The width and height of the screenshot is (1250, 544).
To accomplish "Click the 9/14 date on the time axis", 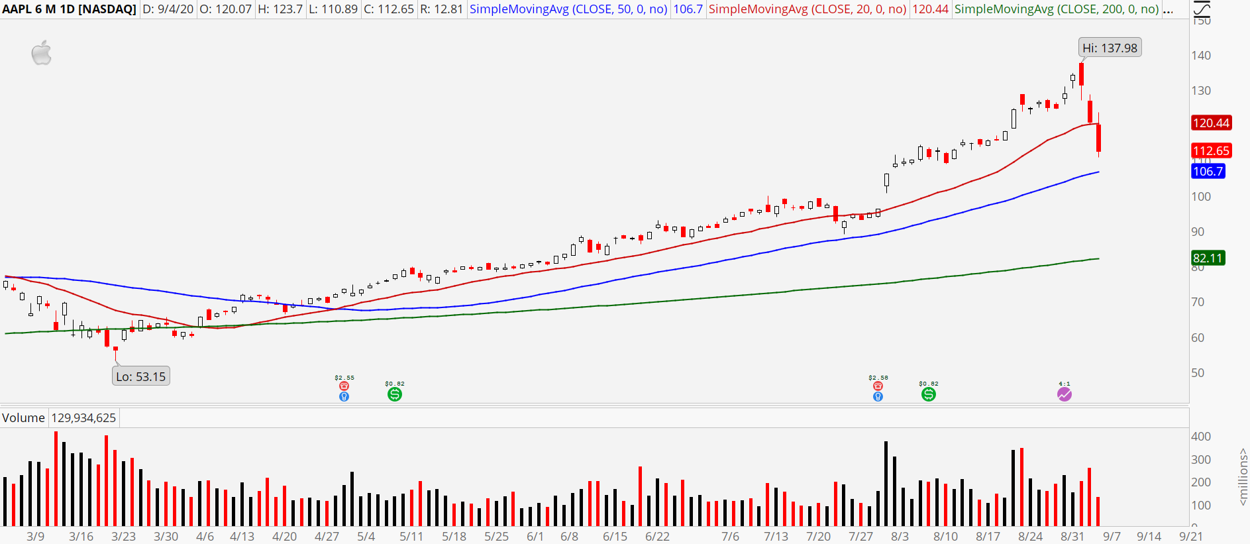I will point(1149,536).
